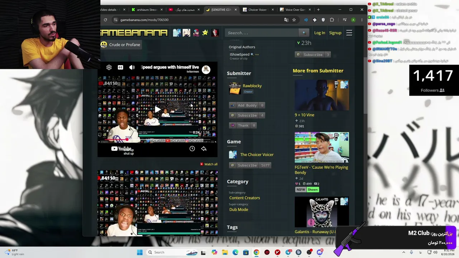The image size is (459, 258).
Task: Open the Galantis Runaway thumbnail
Action: point(322,212)
